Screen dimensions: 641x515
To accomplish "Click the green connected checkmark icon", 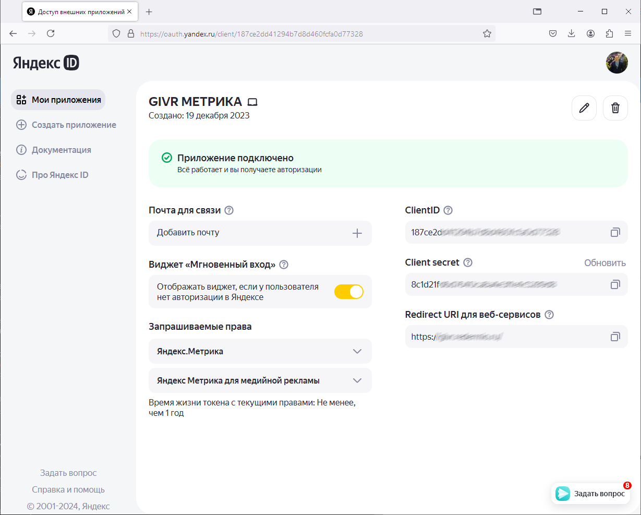I will click(x=167, y=158).
